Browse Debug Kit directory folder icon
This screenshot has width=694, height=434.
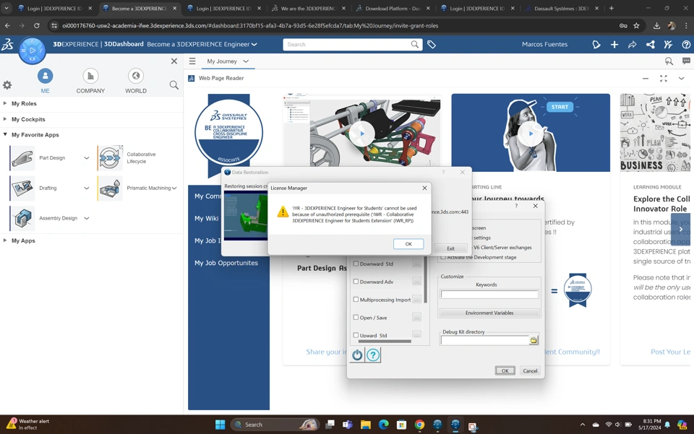click(x=534, y=340)
